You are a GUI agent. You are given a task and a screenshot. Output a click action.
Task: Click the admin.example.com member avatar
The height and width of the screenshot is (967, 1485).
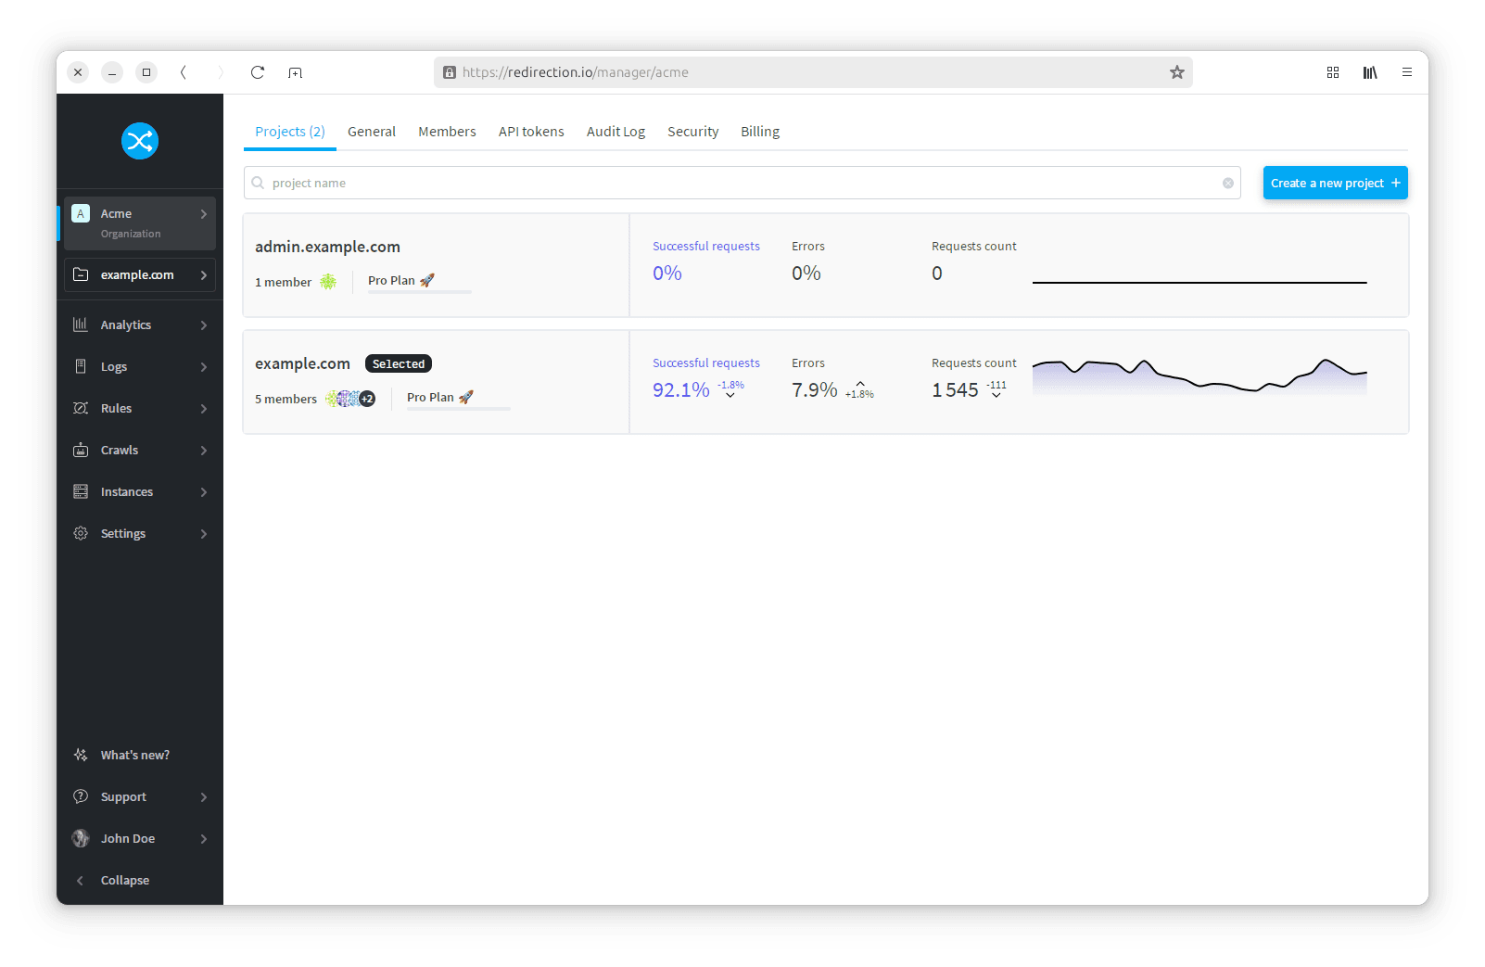click(x=328, y=282)
